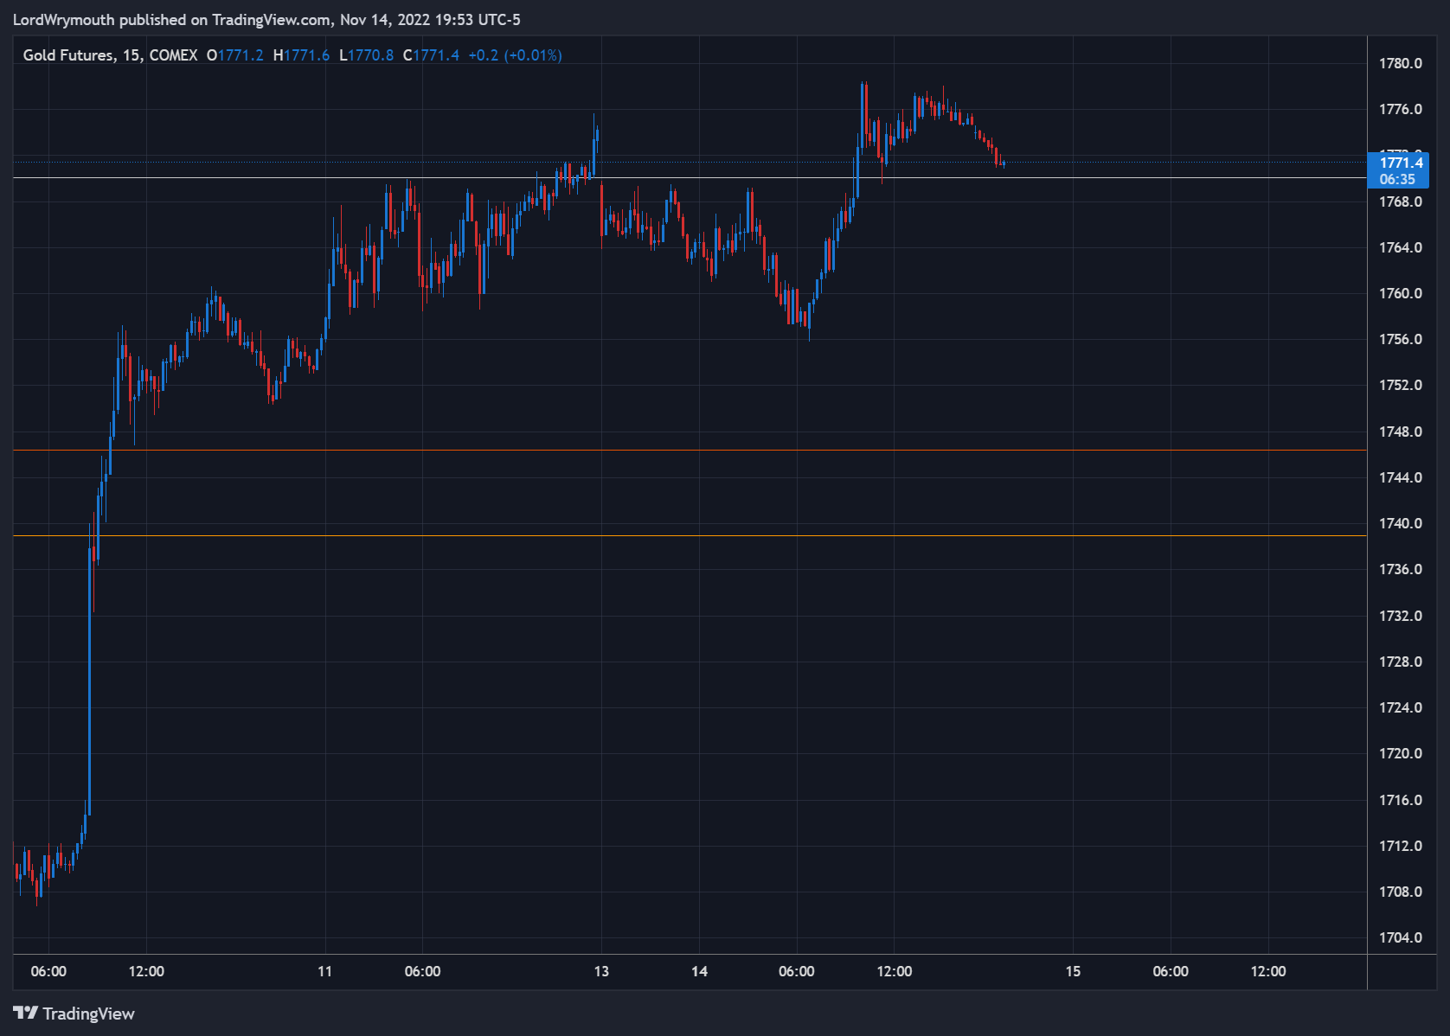Click the 1708.0 price axis label

(1401, 892)
